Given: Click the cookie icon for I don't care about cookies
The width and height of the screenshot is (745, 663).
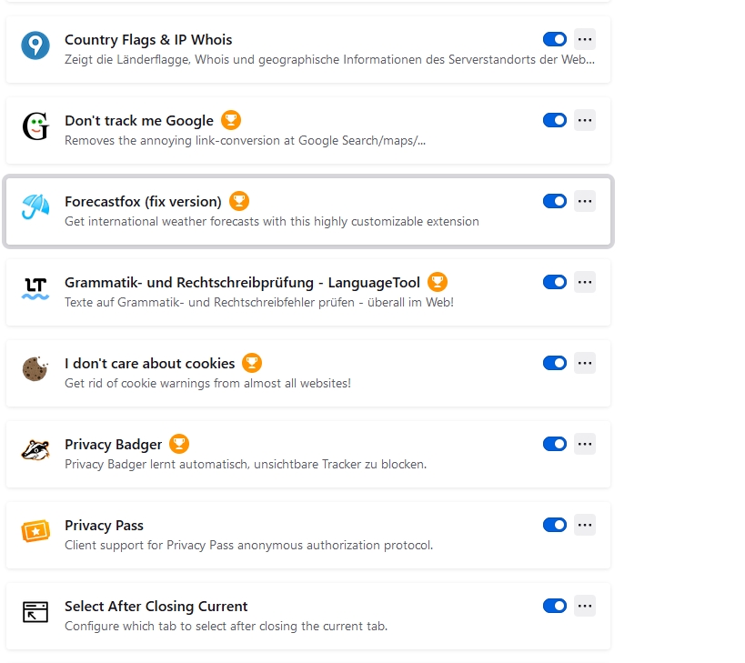Looking at the screenshot, I should tap(35, 369).
